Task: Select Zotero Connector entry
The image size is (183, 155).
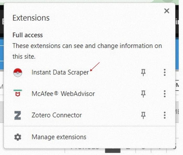Action: (x=57, y=115)
